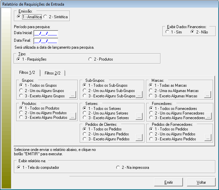Open Pedidos de Fornecedores ellipsis button
Screen dimensions: 219x190
pyautogui.click(x=208, y=137)
